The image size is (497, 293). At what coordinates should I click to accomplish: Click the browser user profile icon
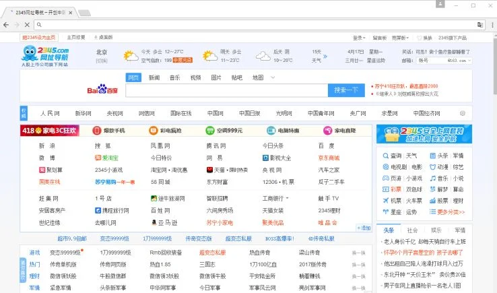(440, 4)
